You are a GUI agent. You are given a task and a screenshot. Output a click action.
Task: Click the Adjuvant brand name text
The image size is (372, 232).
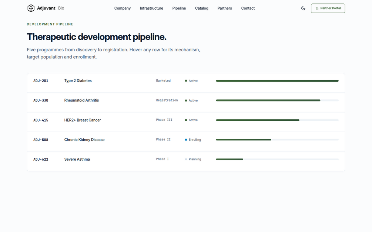[46, 8]
